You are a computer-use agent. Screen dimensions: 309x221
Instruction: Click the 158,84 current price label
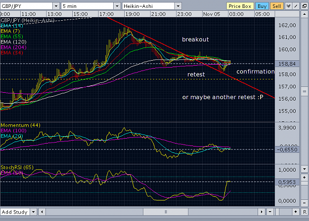pos(287,64)
